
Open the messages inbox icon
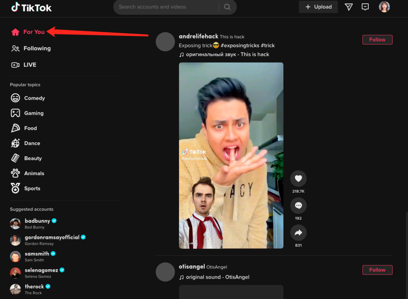pos(365,6)
